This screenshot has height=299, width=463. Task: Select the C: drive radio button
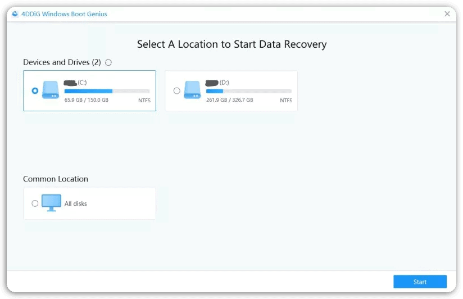coord(35,90)
